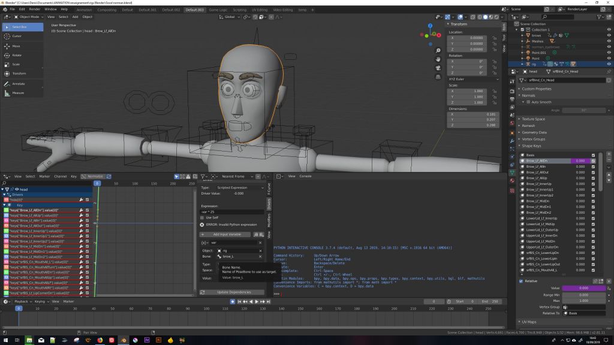This screenshot has width=614, height=345.
Task: Open the Nearest Frame snapping dropdown
Action: (x=236, y=177)
